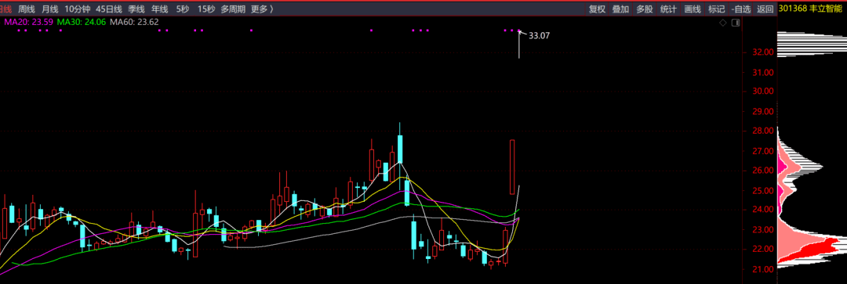Open the 标记 marker tool

(x=716, y=9)
